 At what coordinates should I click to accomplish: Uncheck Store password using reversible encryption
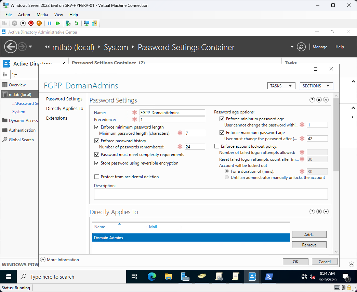pos(97,163)
